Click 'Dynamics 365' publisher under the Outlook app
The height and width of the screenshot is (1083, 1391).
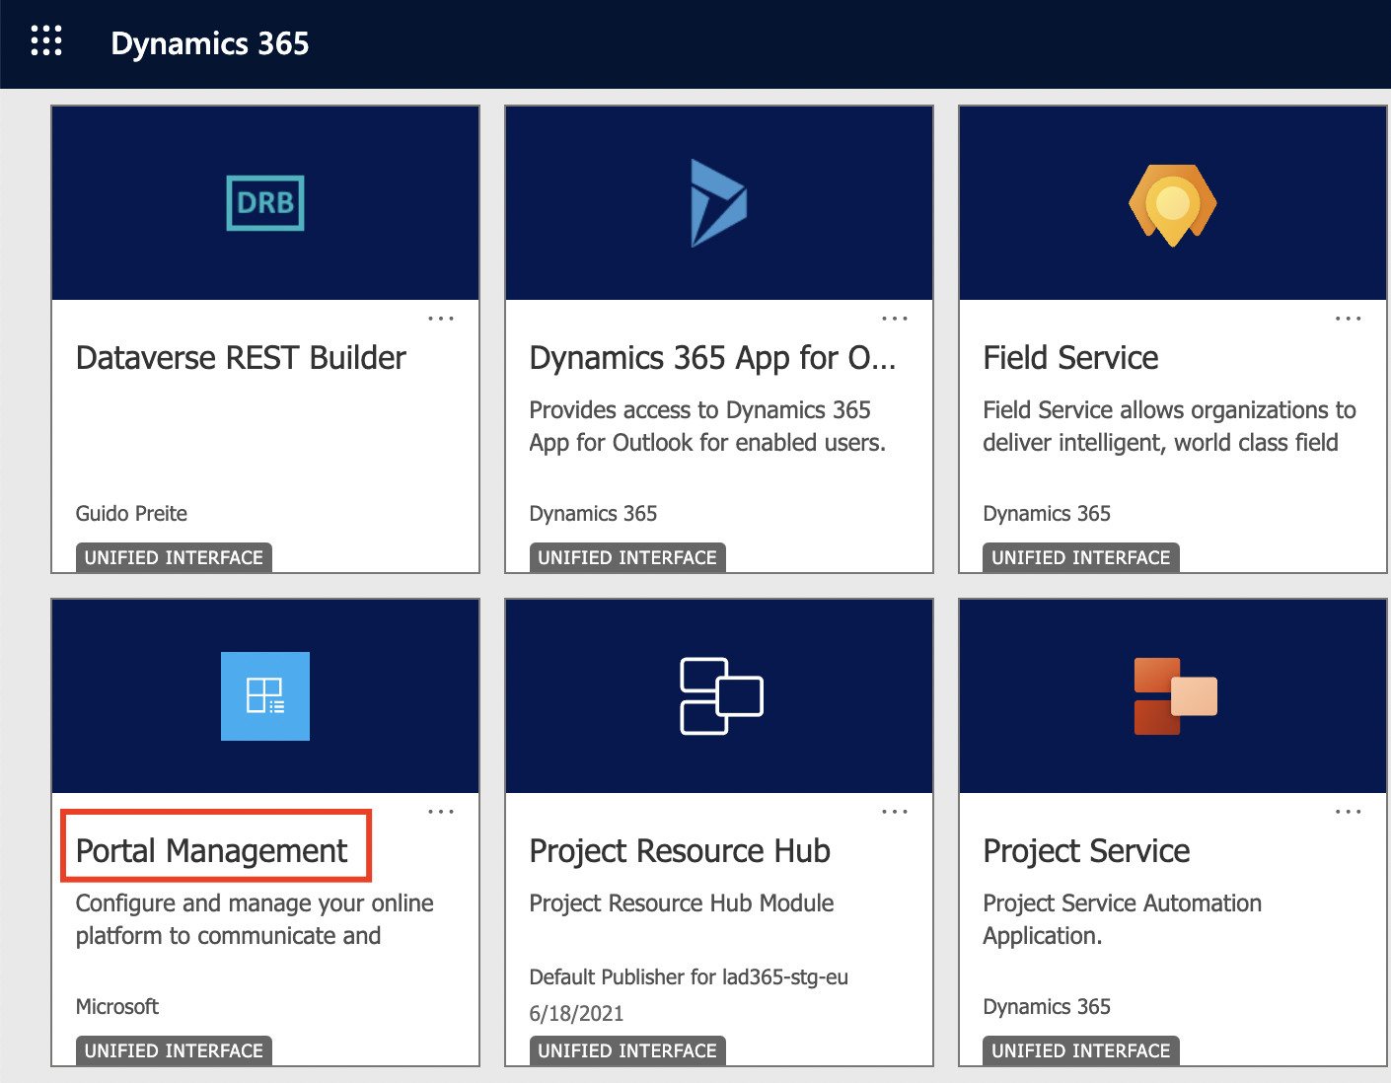click(593, 514)
